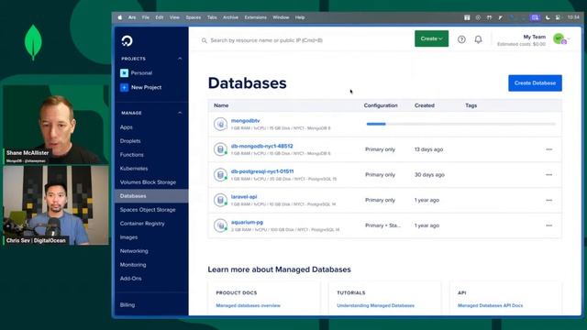
Task: Collapse the Projects section
Action: click(x=180, y=59)
